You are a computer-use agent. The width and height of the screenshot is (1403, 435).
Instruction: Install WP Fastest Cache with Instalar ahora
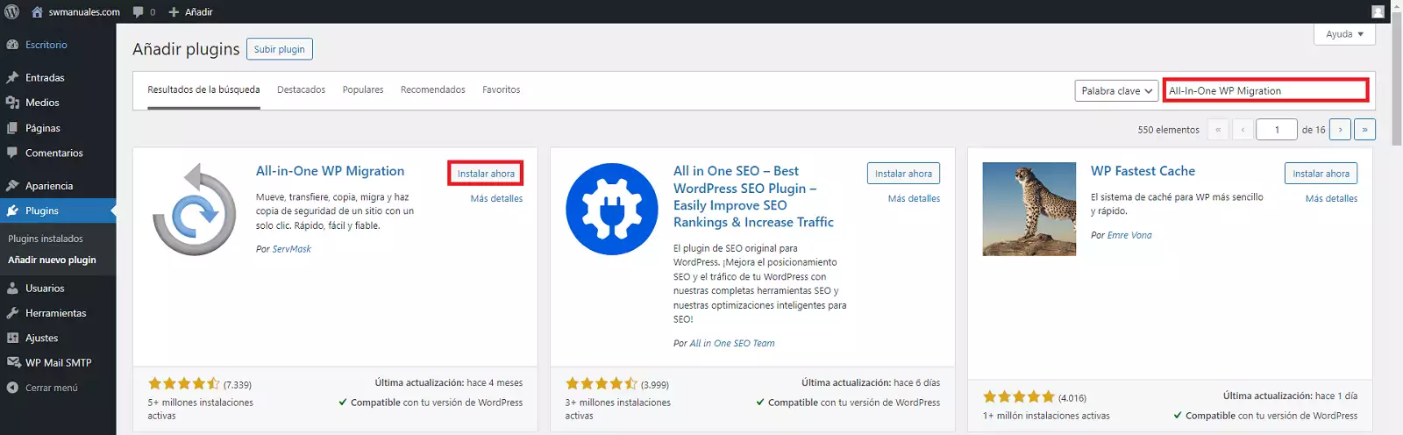click(x=1321, y=174)
